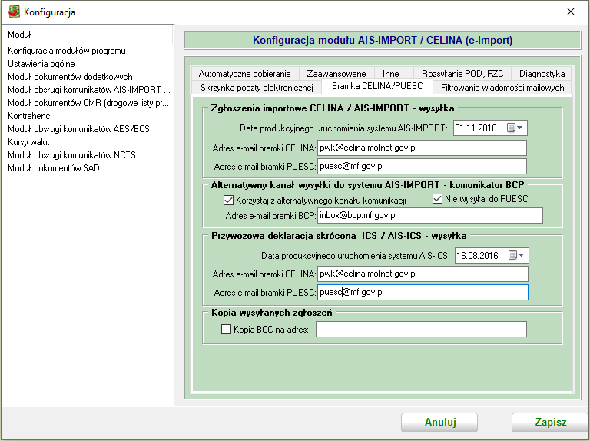Image resolution: width=590 pixels, height=441 pixels.
Task: Select Moduł obsługi komunikatów NCTS entry
Action: point(71,155)
